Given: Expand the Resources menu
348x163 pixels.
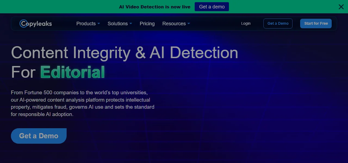Looking at the screenshot, I should click(x=176, y=24).
